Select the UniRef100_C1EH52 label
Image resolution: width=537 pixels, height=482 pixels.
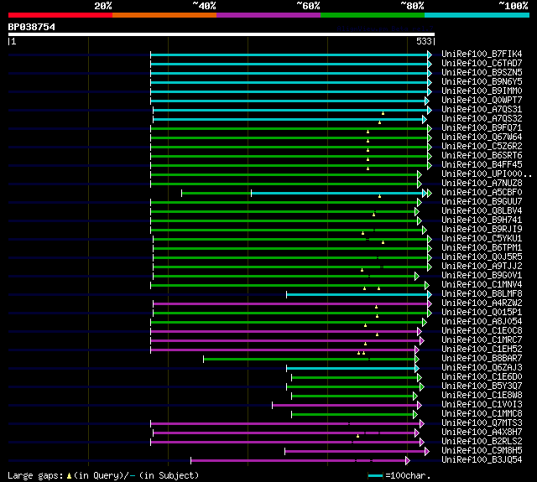pyautogui.click(x=482, y=350)
